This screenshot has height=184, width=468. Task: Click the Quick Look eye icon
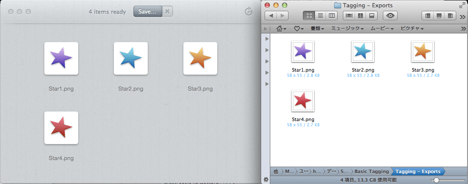pyautogui.click(x=390, y=16)
